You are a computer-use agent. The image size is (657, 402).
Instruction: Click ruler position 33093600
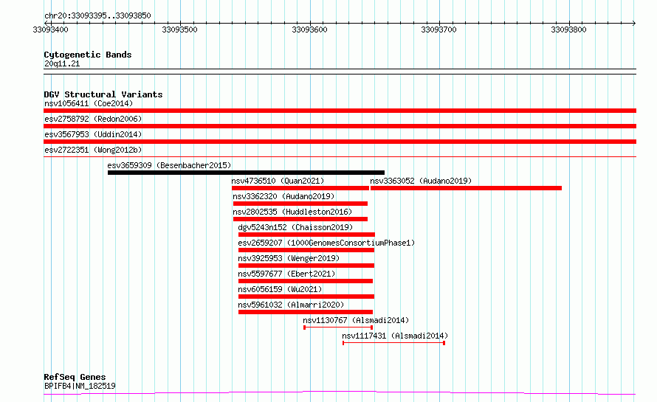coord(309,30)
